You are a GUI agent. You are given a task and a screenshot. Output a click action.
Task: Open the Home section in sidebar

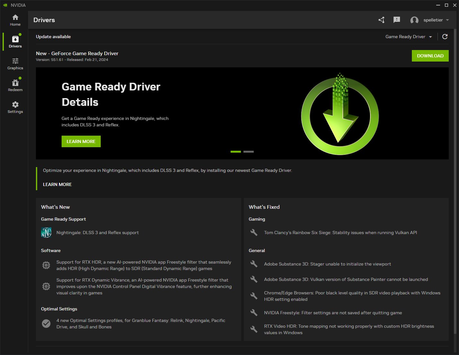tap(15, 20)
